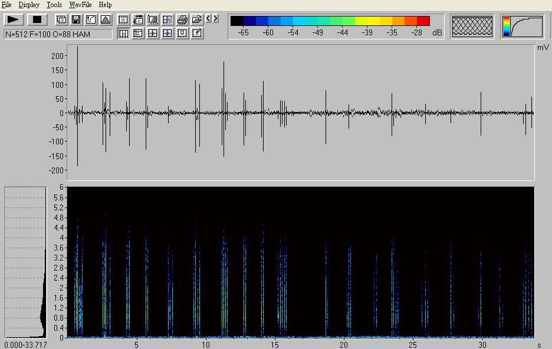This screenshot has width=552, height=349.
Task: Click the red end of the dB color bar
Action: [423, 21]
